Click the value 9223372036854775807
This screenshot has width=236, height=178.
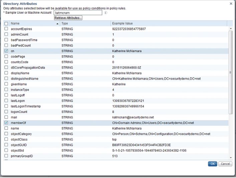[129, 29]
